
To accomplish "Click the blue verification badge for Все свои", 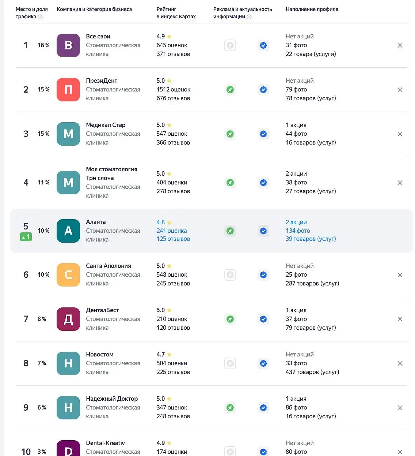I will point(263,45).
